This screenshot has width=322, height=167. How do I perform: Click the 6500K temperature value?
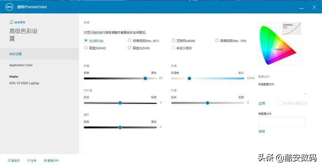251,78
